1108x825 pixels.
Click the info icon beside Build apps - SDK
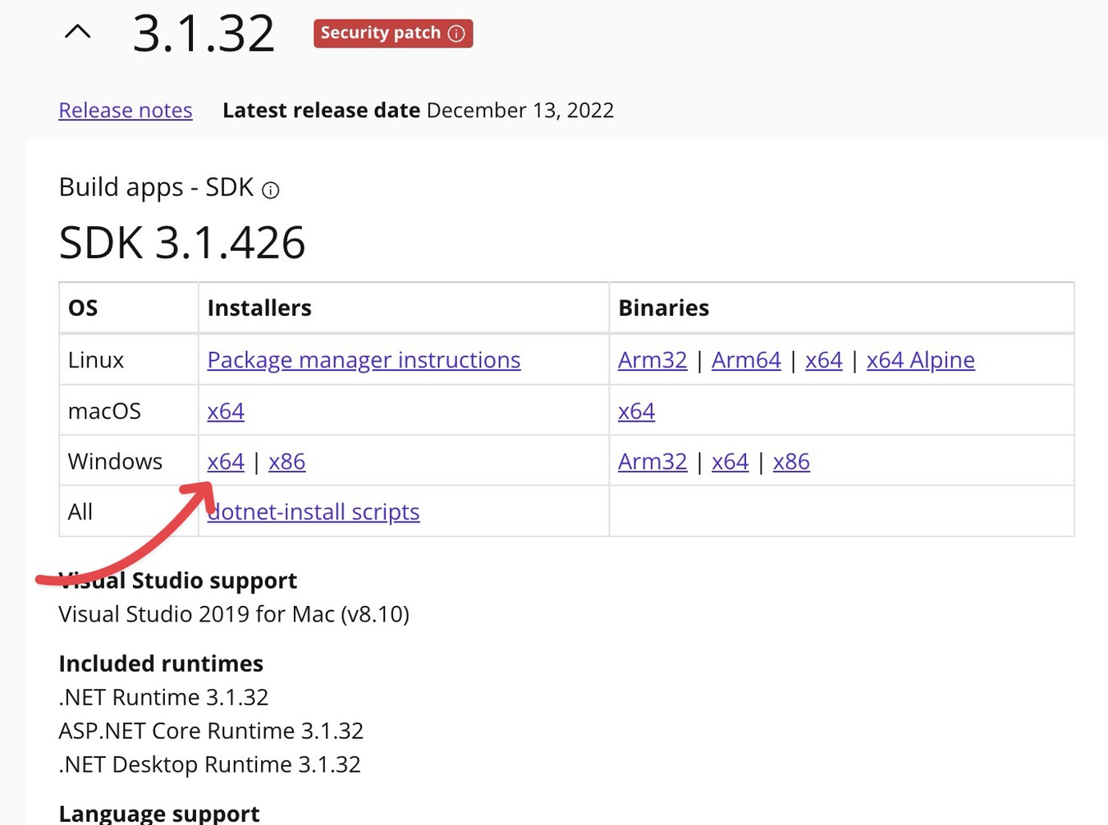pyautogui.click(x=270, y=190)
